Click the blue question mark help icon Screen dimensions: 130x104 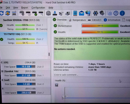point(116,13)
